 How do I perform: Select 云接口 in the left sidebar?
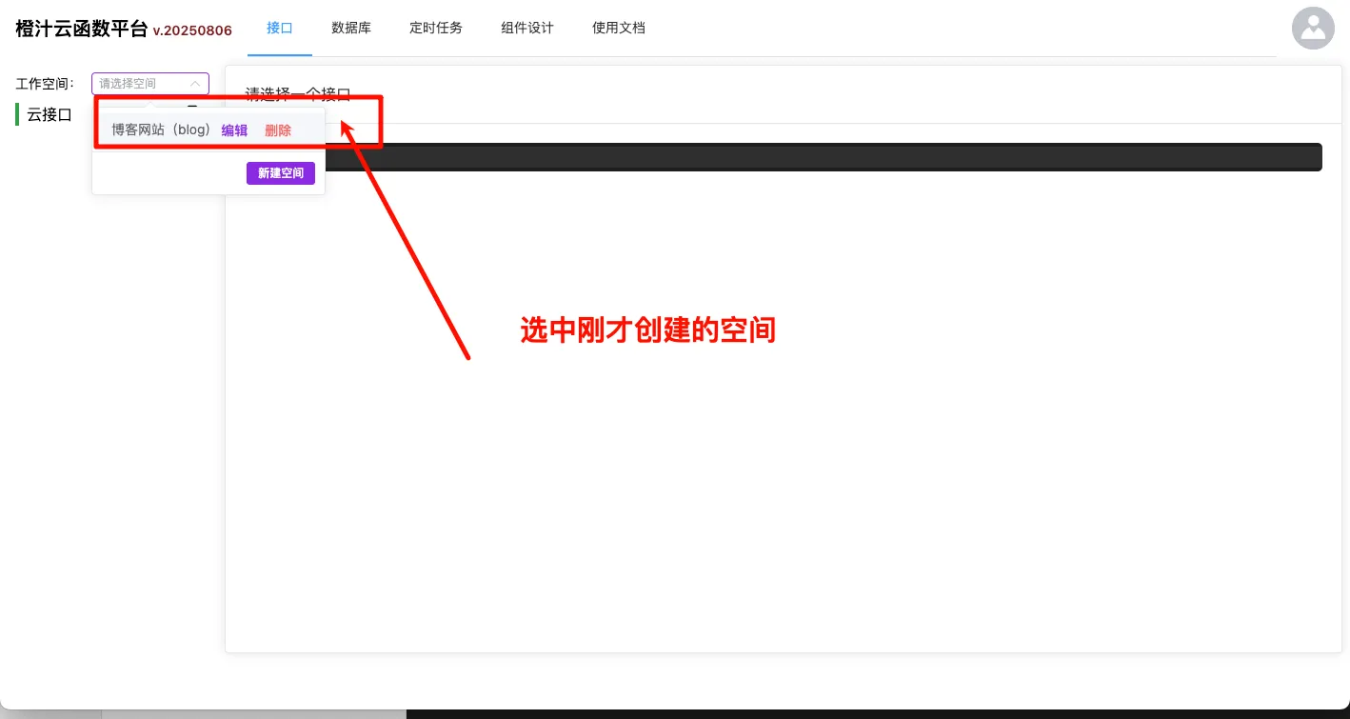[50, 114]
